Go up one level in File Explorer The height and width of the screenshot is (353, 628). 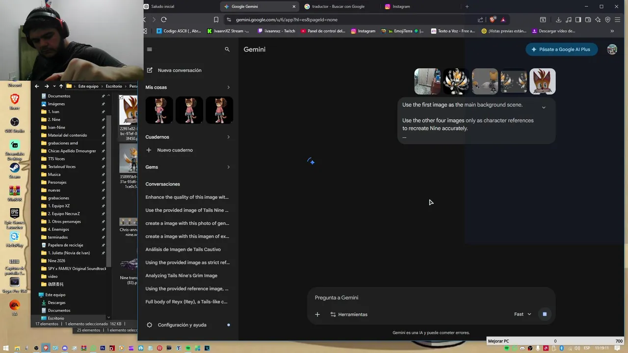coord(61,86)
